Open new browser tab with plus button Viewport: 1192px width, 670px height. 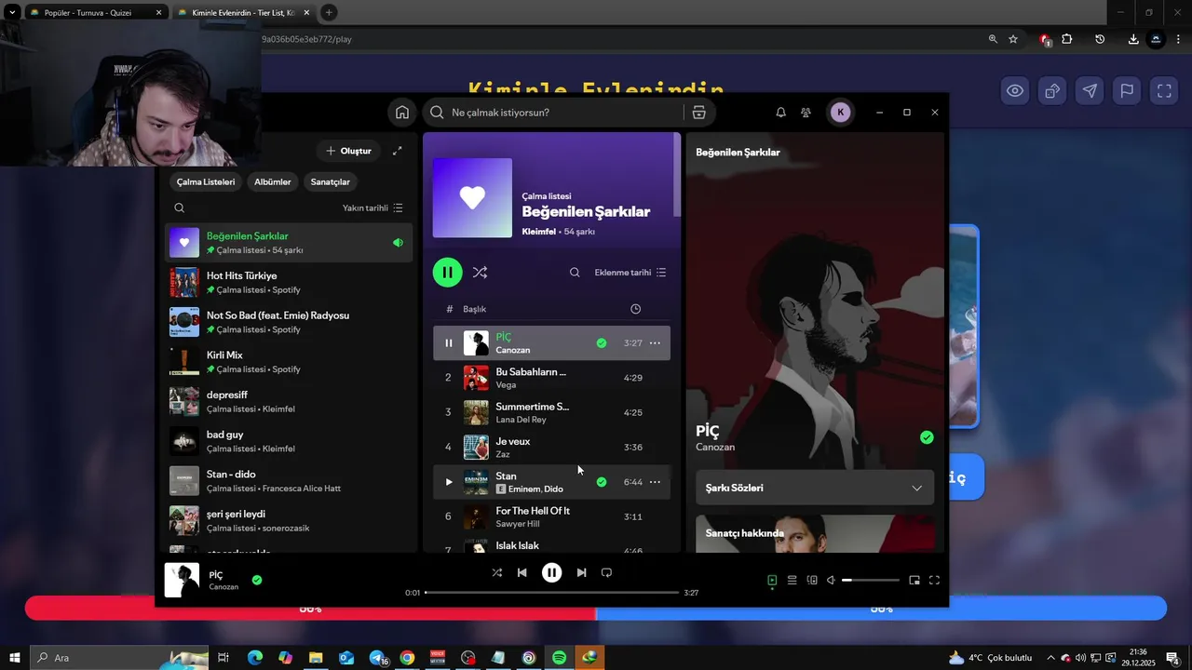tap(329, 13)
